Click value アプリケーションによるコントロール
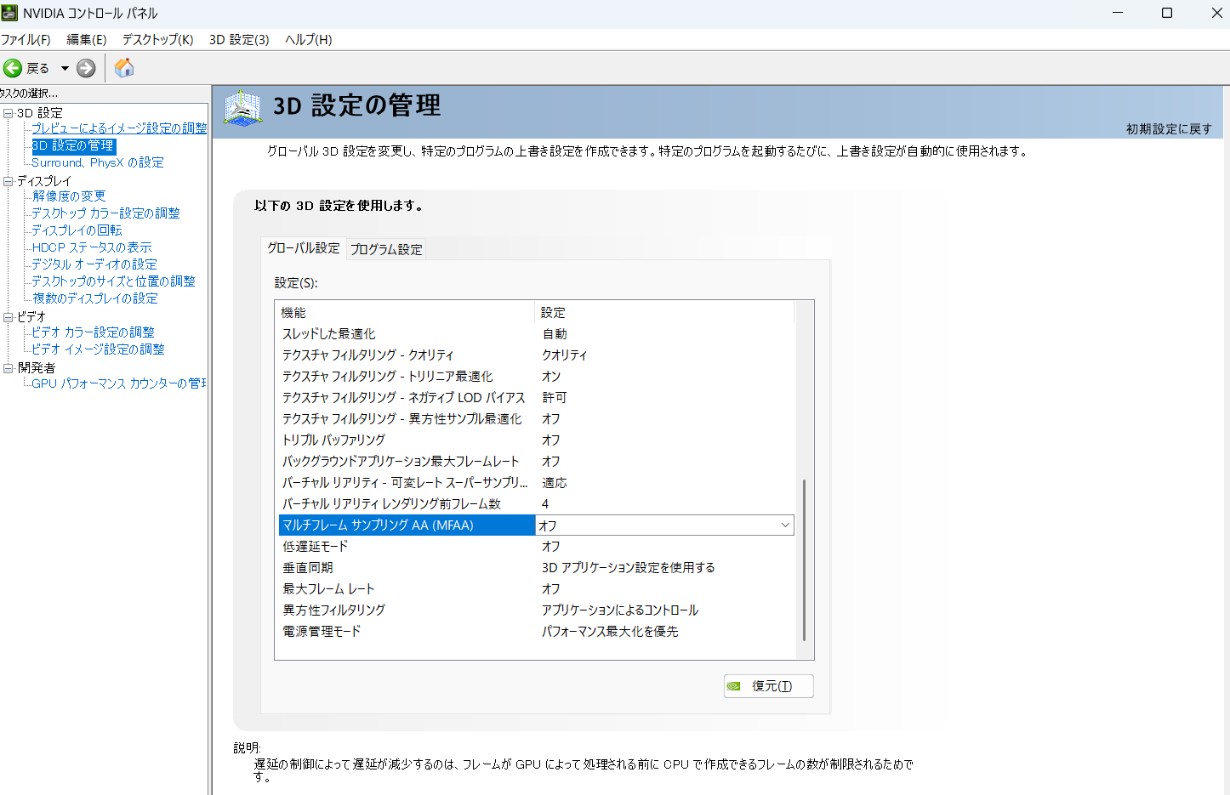This screenshot has height=795, width=1230. pyautogui.click(x=620, y=610)
